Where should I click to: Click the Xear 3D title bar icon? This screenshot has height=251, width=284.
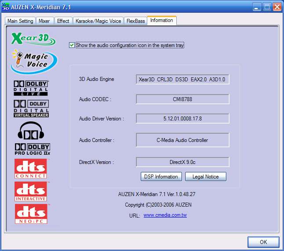click(x=5, y=7)
